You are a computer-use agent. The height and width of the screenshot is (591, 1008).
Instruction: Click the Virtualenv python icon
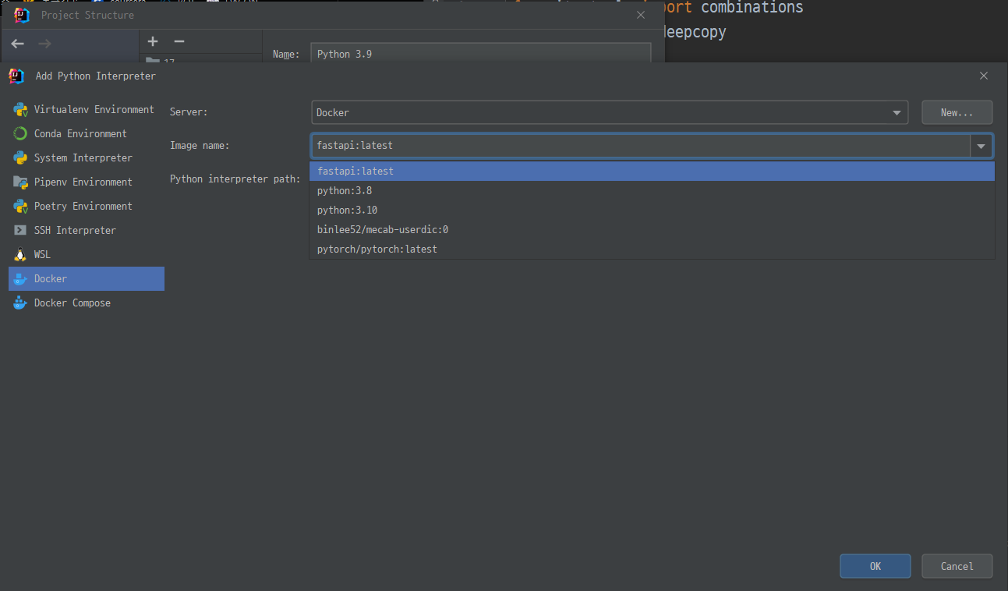click(20, 109)
